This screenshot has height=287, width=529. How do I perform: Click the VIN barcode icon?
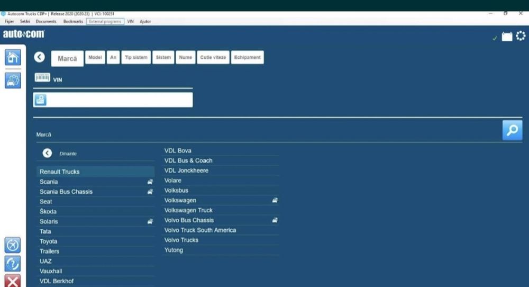tap(42, 78)
